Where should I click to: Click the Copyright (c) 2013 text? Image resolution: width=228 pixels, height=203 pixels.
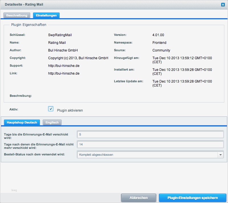pos(78,58)
